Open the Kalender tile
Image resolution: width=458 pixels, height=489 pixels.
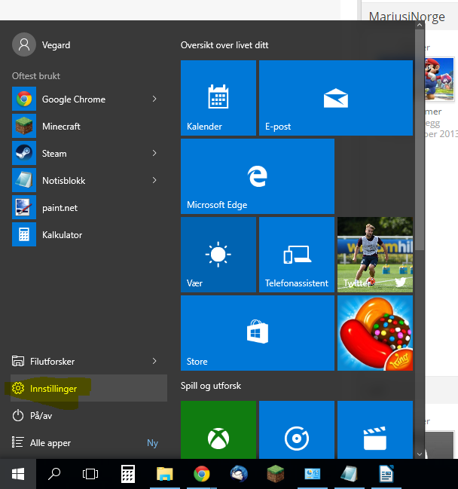(218, 98)
